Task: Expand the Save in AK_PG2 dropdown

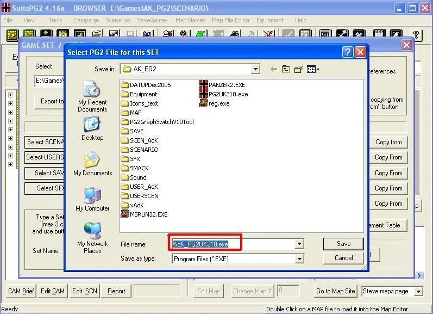Action: [255, 69]
